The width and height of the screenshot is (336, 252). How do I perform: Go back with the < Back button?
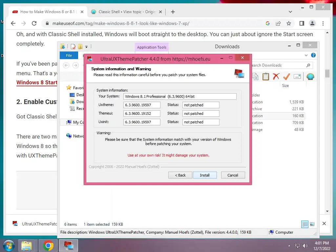click(x=180, y=175)
